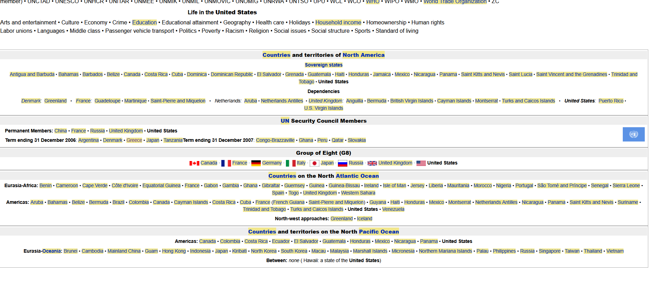Open the Pacific Ocean heading link
Image resolution: width=650 pixels, height=283 pixels.
[378, 232]
